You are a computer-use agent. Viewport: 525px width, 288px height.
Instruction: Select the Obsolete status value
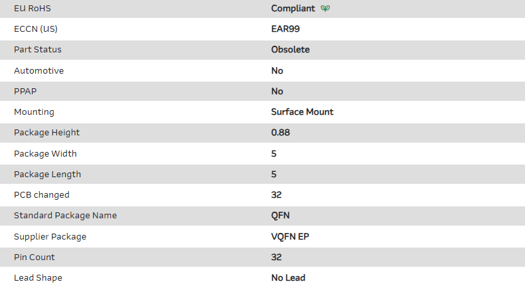[x=290, y=50]
